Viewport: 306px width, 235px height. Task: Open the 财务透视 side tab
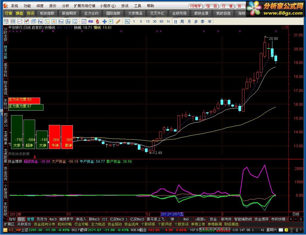point(5,88)
